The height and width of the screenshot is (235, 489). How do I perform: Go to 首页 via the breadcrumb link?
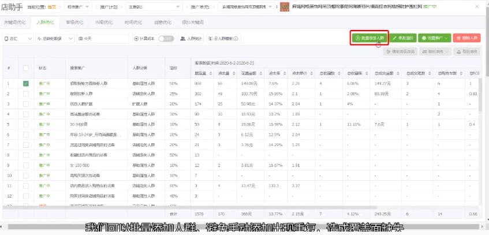point(51,6)
